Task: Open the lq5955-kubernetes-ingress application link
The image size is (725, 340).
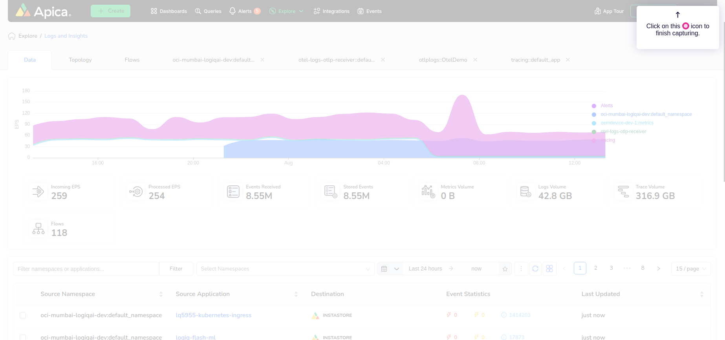Action: pyautogui.click(x=213, y=315)
